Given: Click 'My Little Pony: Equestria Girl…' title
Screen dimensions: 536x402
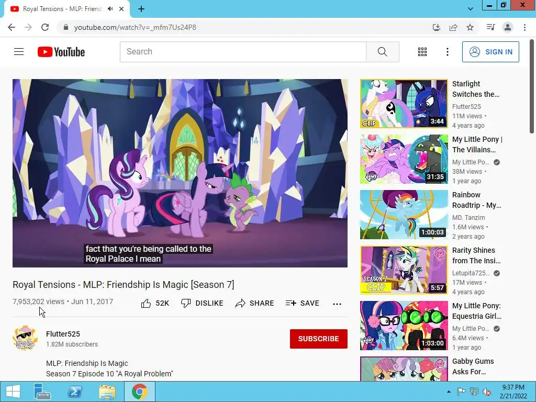Looking at the screenshot, I should (476, 311).
